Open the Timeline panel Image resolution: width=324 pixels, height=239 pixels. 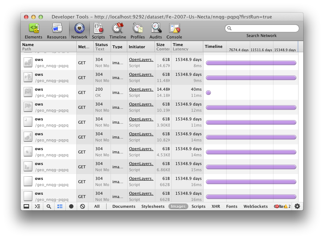coord(117,30)
